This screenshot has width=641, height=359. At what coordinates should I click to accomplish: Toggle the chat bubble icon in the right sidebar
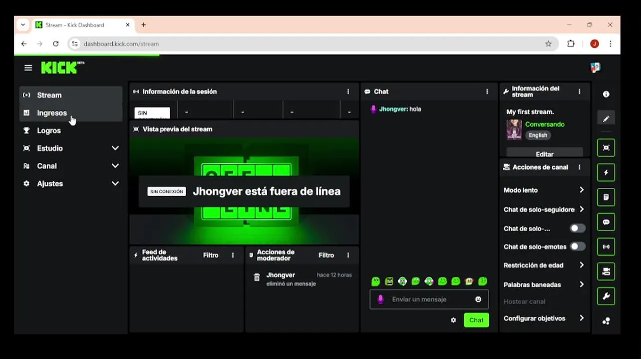606,222
